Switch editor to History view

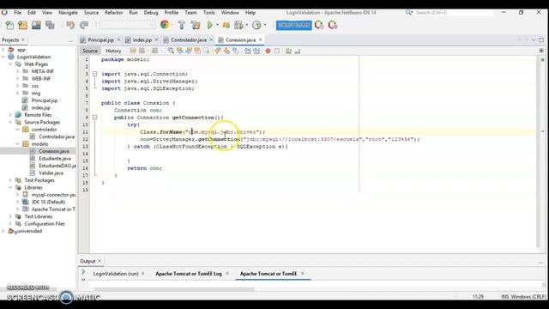coord(113,51)
